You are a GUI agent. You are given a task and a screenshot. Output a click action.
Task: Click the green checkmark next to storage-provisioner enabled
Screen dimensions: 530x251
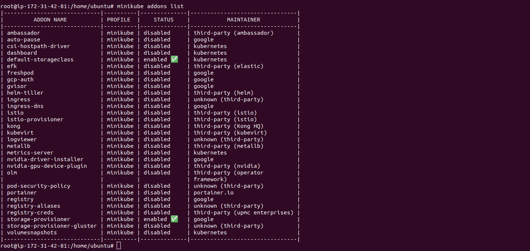coord(174,219)
